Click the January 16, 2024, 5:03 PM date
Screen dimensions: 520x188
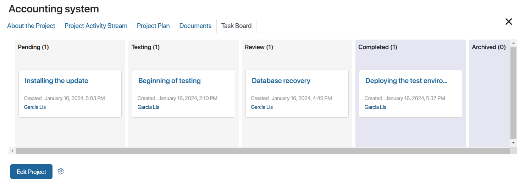point(75,98)
